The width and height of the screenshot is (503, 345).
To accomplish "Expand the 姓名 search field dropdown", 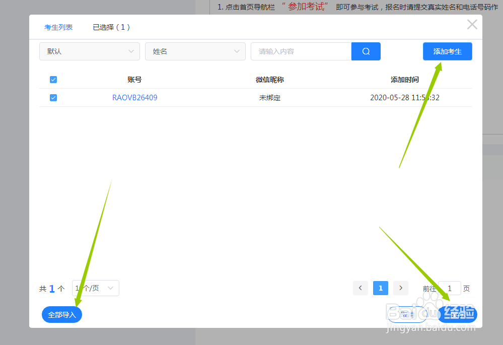I will click(195, 51).
